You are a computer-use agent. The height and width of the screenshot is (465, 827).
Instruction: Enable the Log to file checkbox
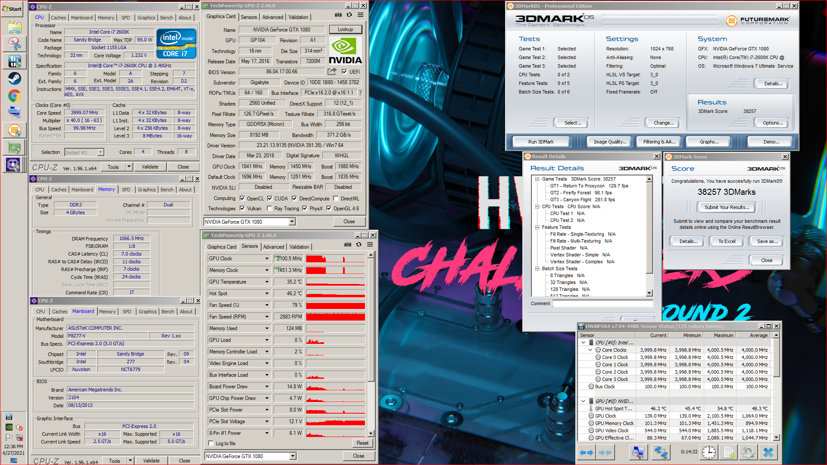click(211, 443)
